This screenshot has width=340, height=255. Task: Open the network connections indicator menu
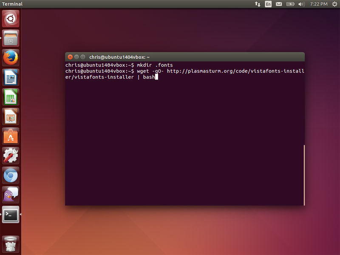(x=258, y=4)
